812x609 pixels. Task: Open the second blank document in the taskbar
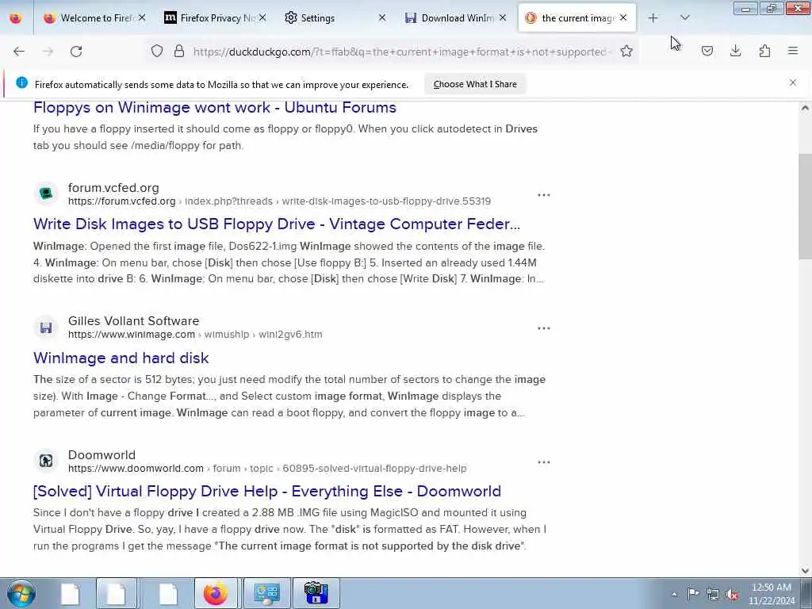[117, 593]
